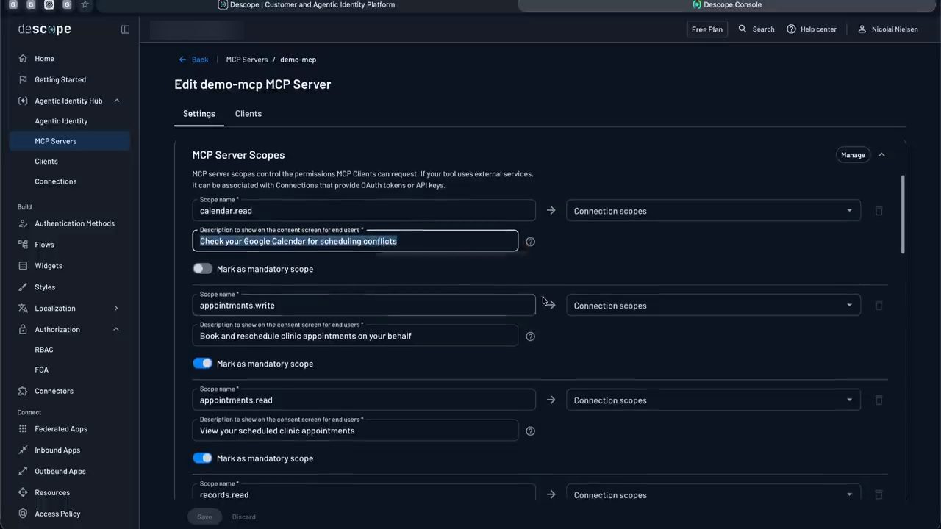Expand the Localization submenu chevron
Screen dimensions: 941x529
pyautogui.click(x=116, y=309)
